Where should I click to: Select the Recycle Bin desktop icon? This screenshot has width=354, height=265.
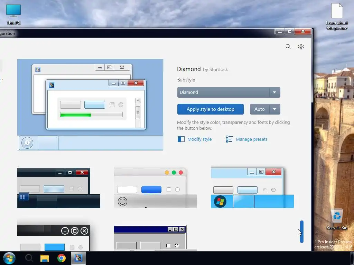(337, 219)
